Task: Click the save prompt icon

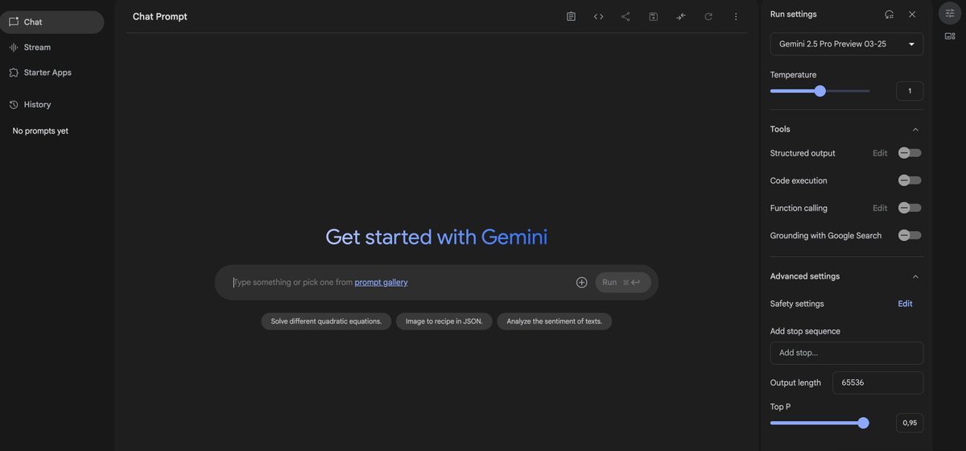Action: click(x=654, y=16)
